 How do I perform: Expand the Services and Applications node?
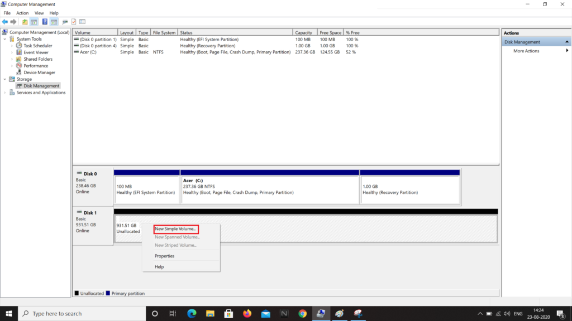coord(4,93)
